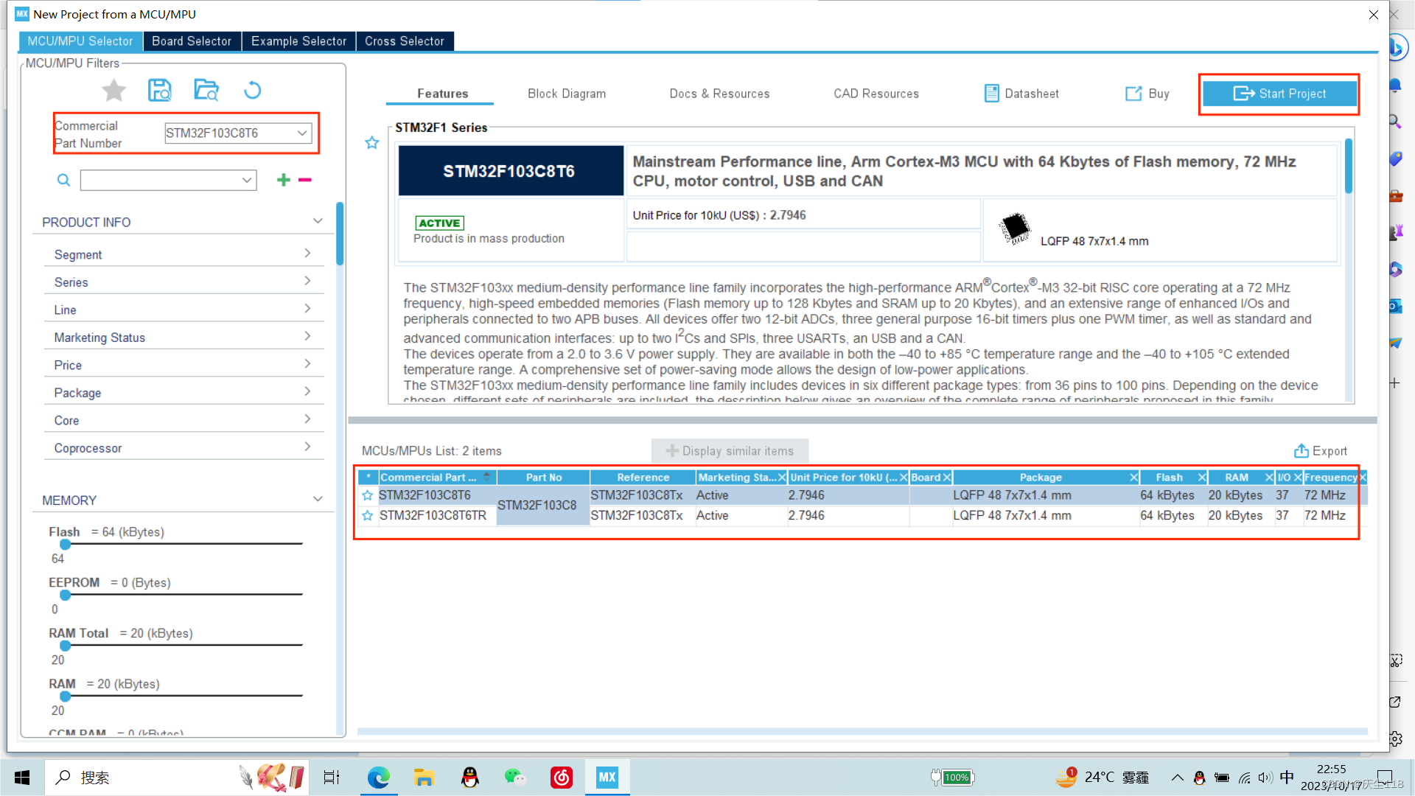The height and width of the screenshot is (796, 1415).
Task: Open Microsoft Edge from the taskbar
Action: pyautogui.click(x=379, y=778)
